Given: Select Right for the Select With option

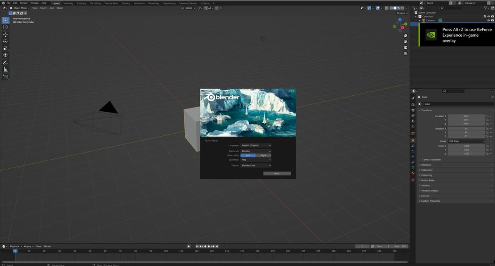Looking at the screenshot, I should point(263,155).
